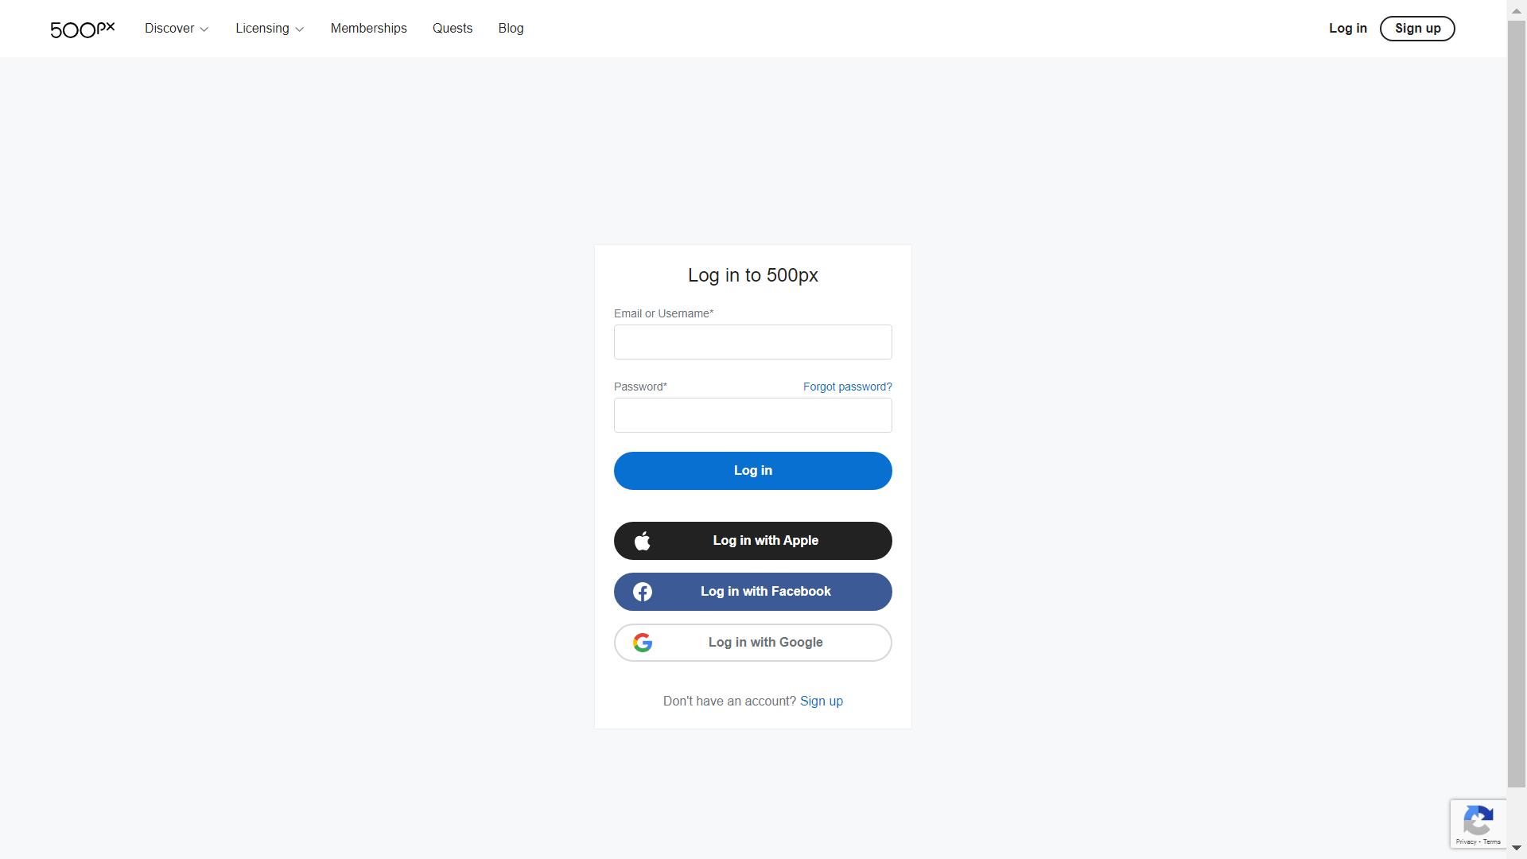Click the Email or Username input field

pos(753,341)
